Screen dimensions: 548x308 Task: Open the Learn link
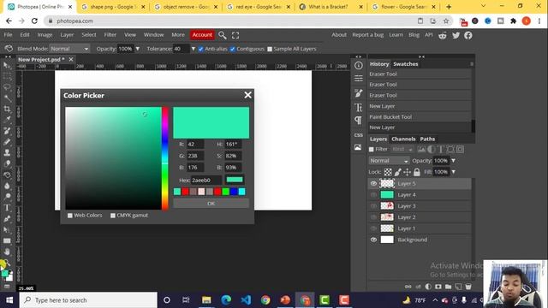(396, 35)
